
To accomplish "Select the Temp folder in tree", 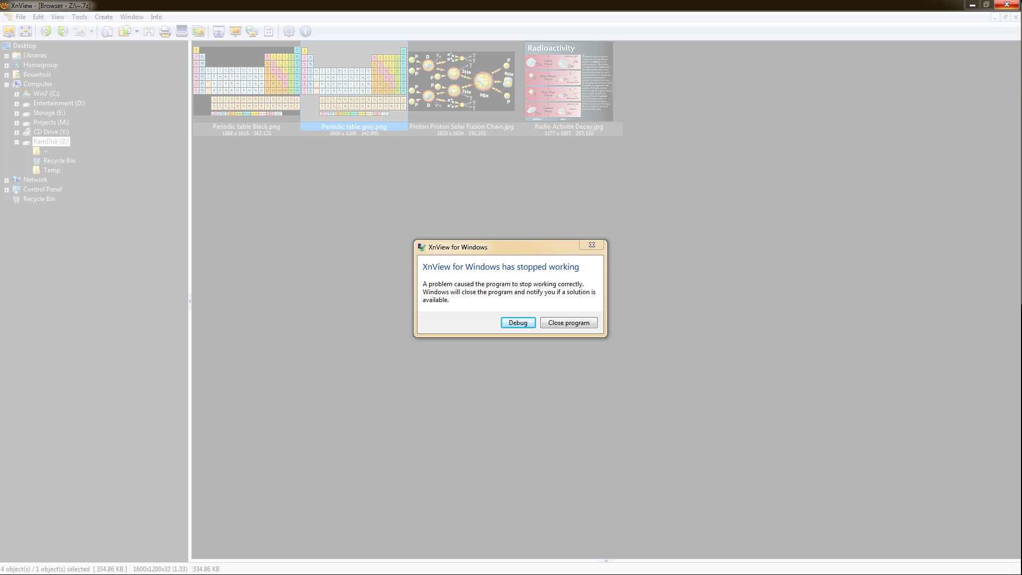I will click(52, 170).
